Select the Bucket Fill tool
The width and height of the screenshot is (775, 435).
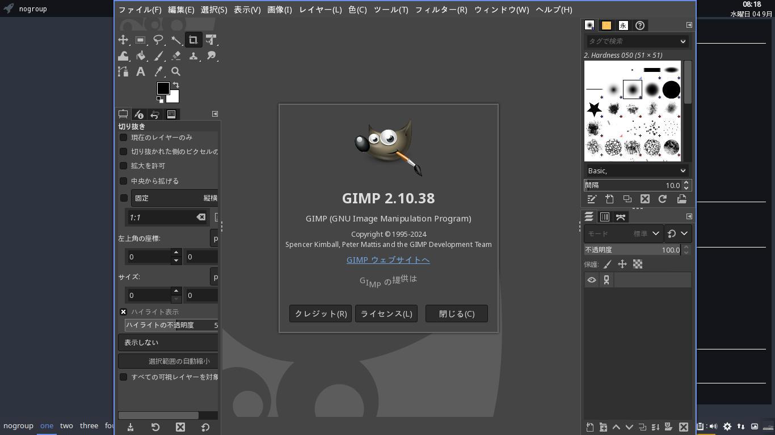(141, 56)
